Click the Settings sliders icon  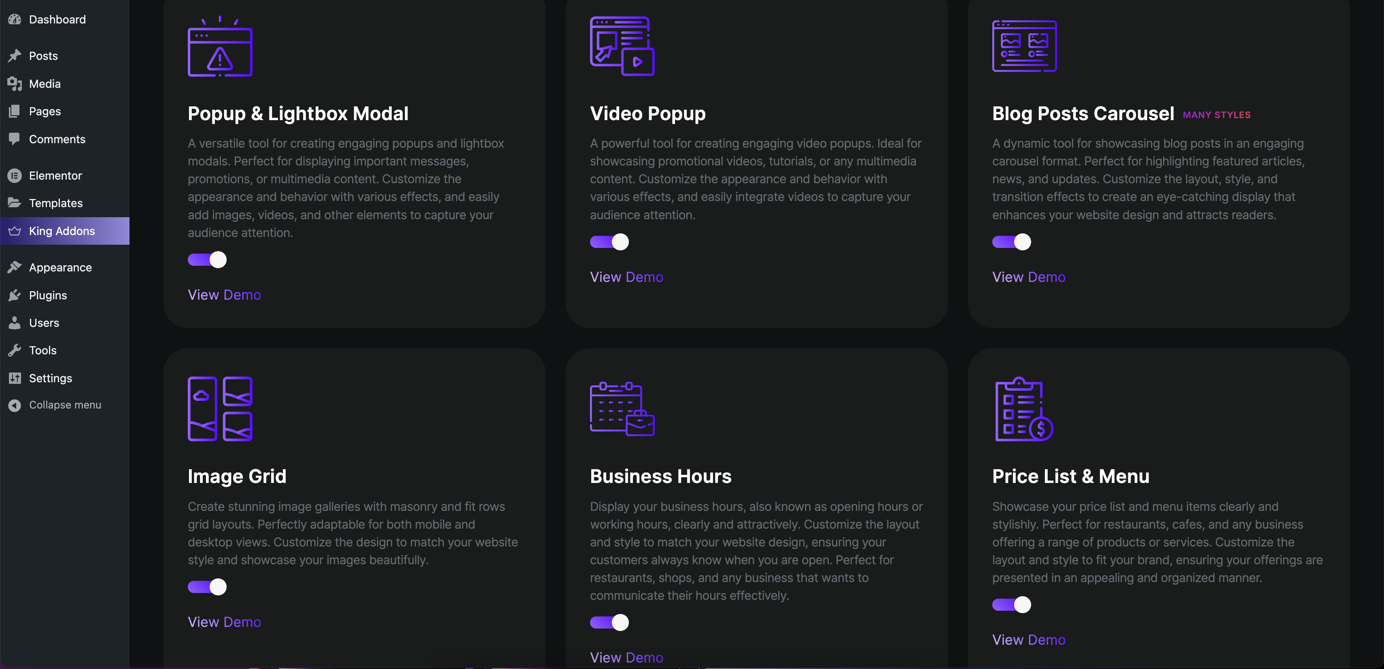(15, 378)
